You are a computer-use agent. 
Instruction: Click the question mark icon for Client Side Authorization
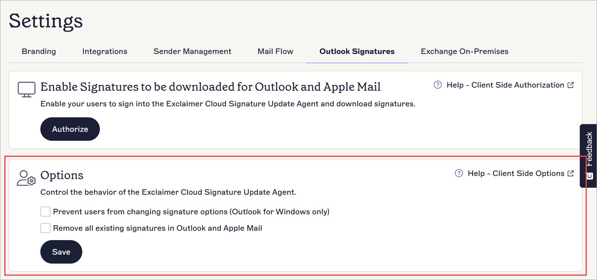point(438,85)
